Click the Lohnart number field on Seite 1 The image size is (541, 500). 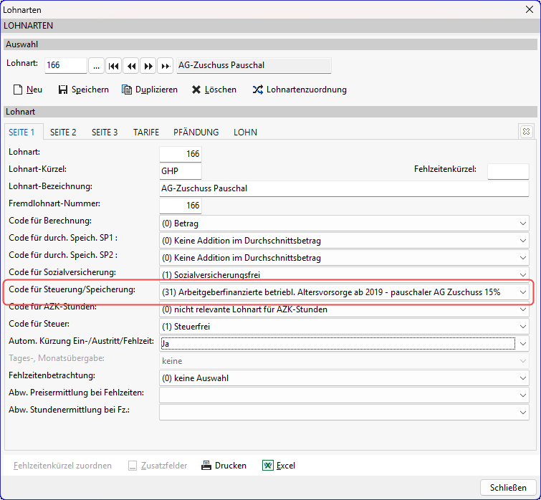tap(181, 154)
